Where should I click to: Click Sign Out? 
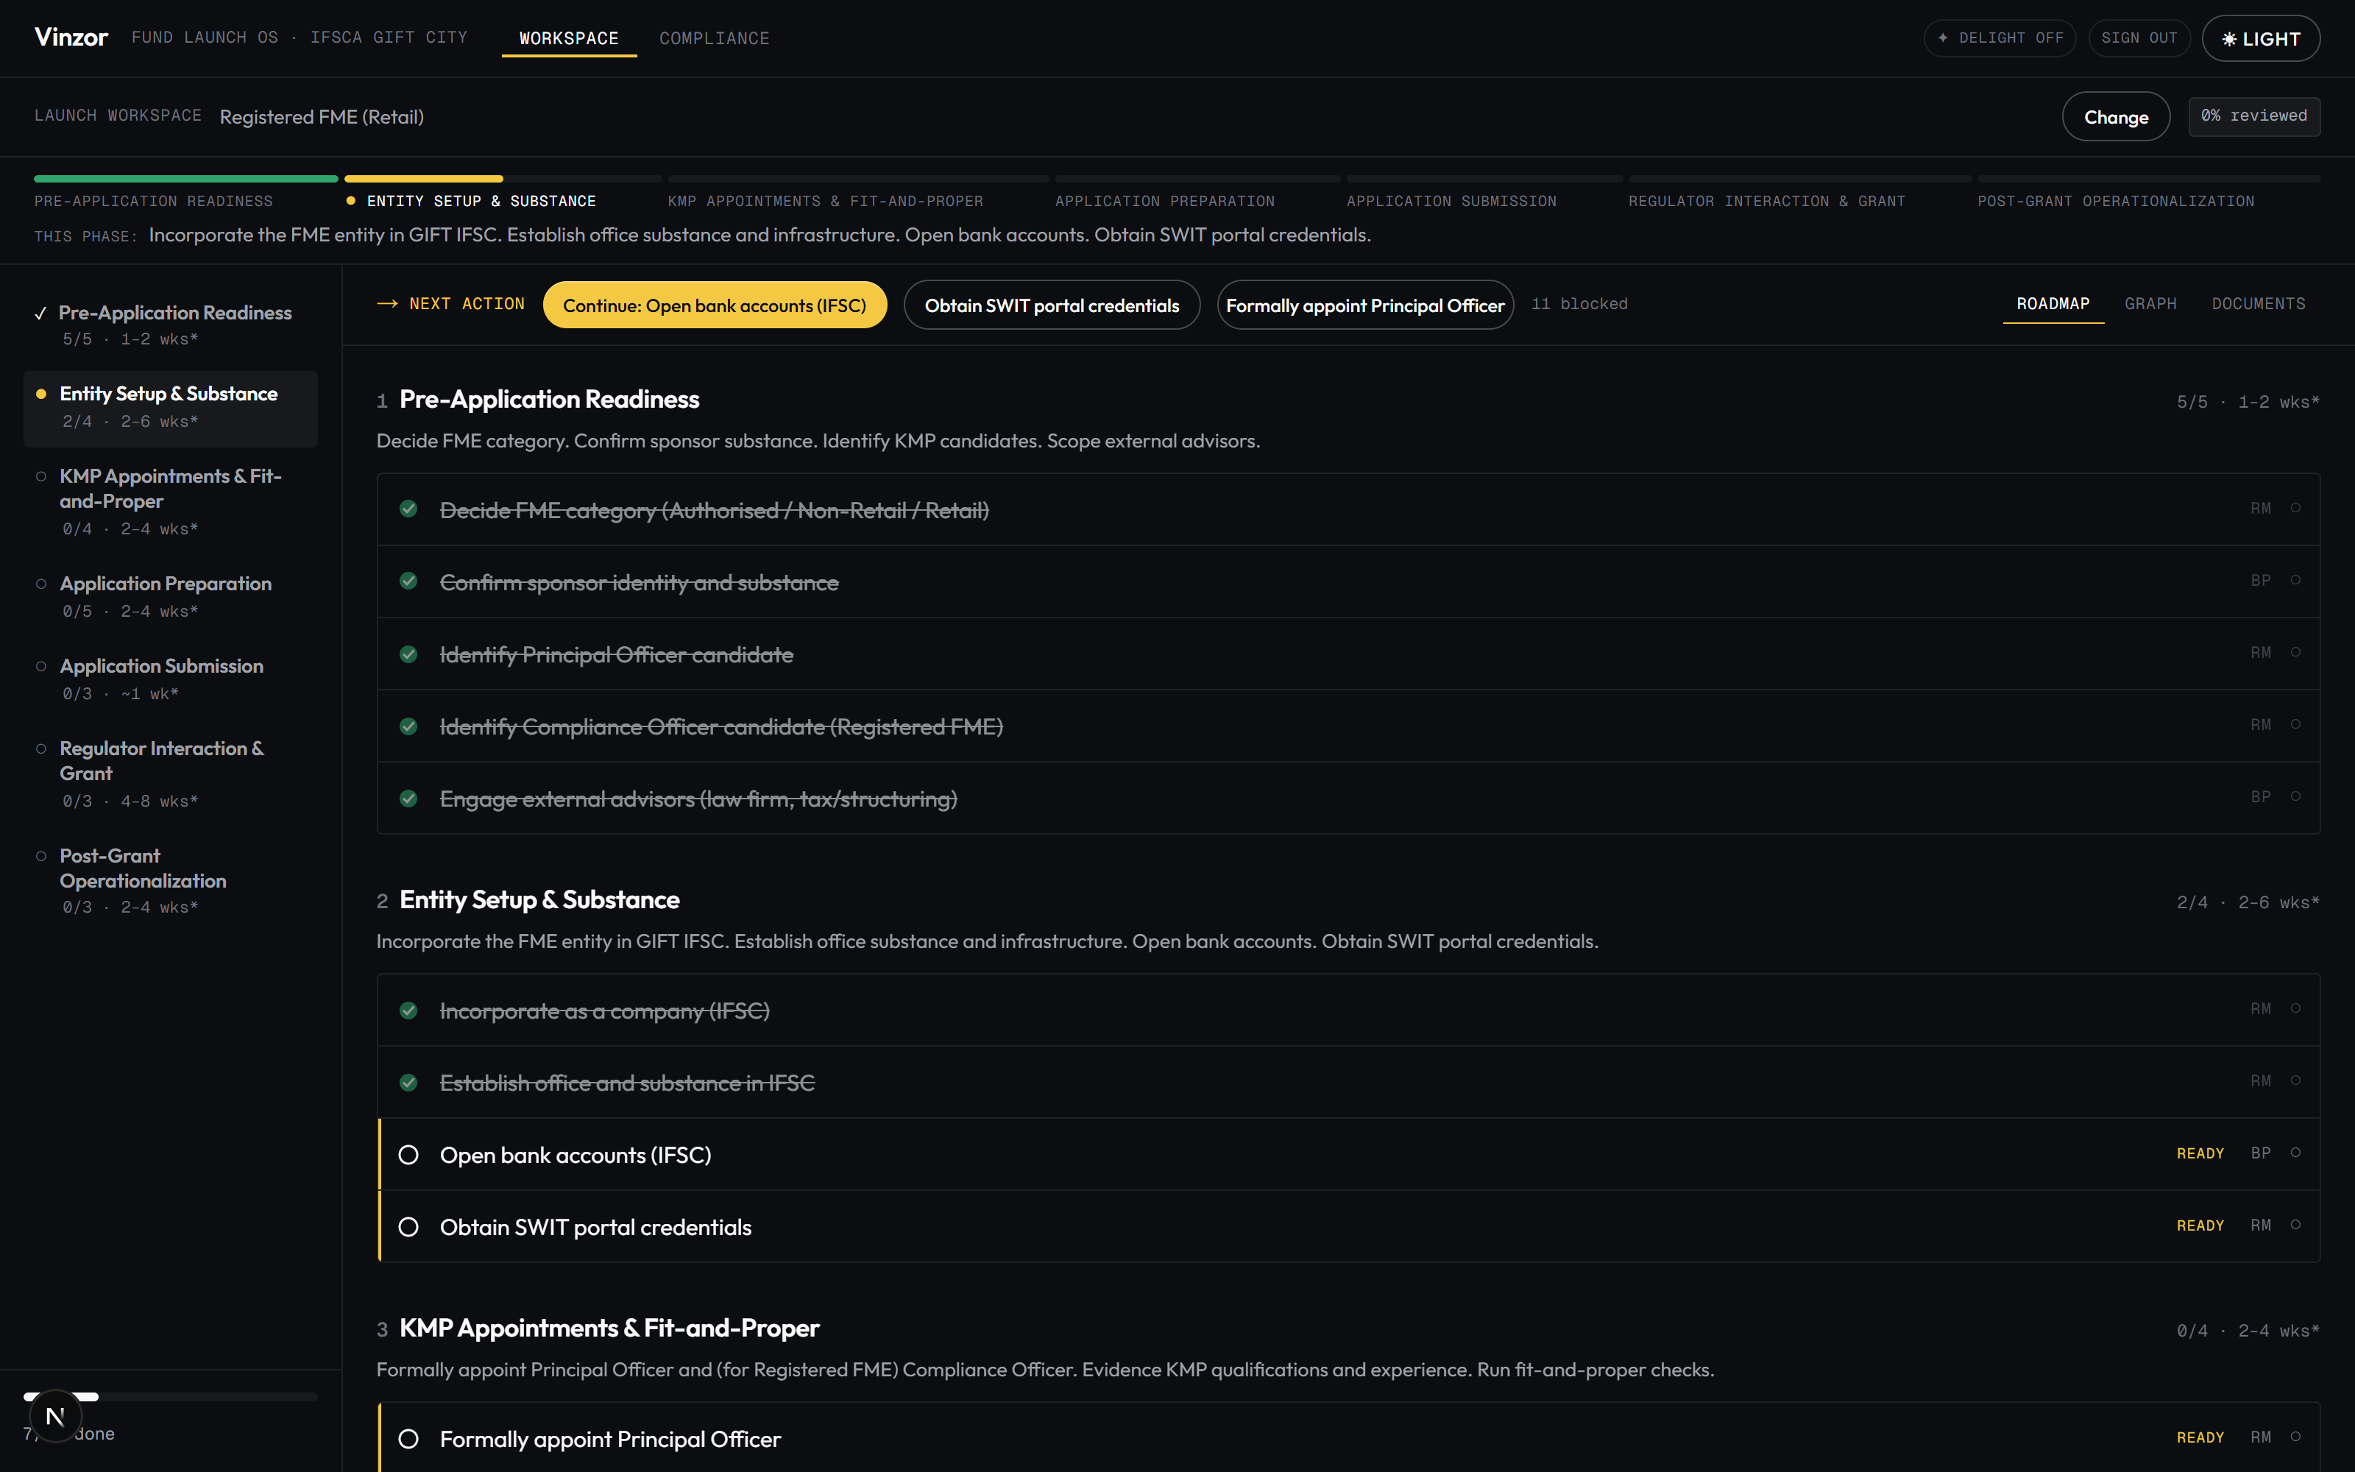point(2139,38)
